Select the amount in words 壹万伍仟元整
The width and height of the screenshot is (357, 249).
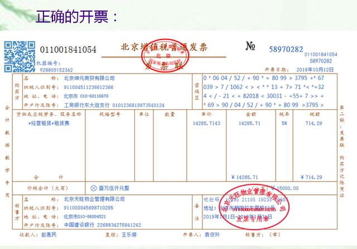tap(114, 188)
